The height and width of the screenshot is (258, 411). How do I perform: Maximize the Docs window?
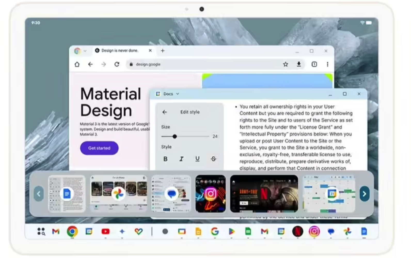click(345, 94)
